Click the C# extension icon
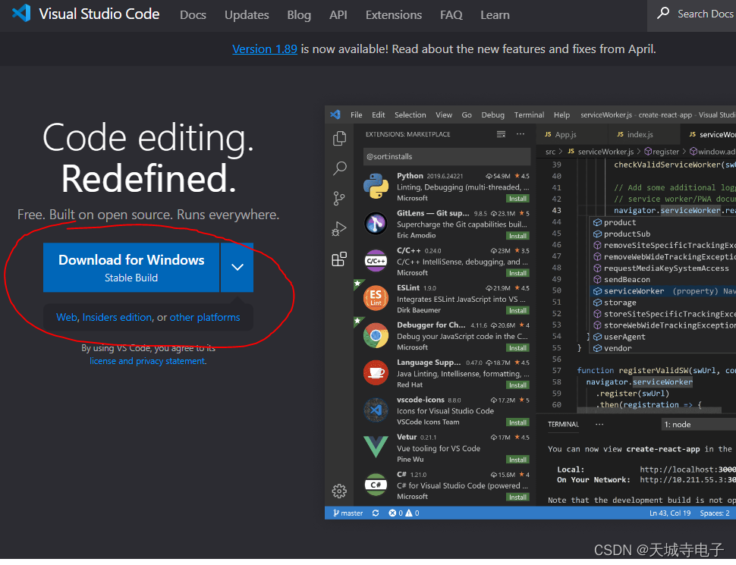 click(376, 485)
